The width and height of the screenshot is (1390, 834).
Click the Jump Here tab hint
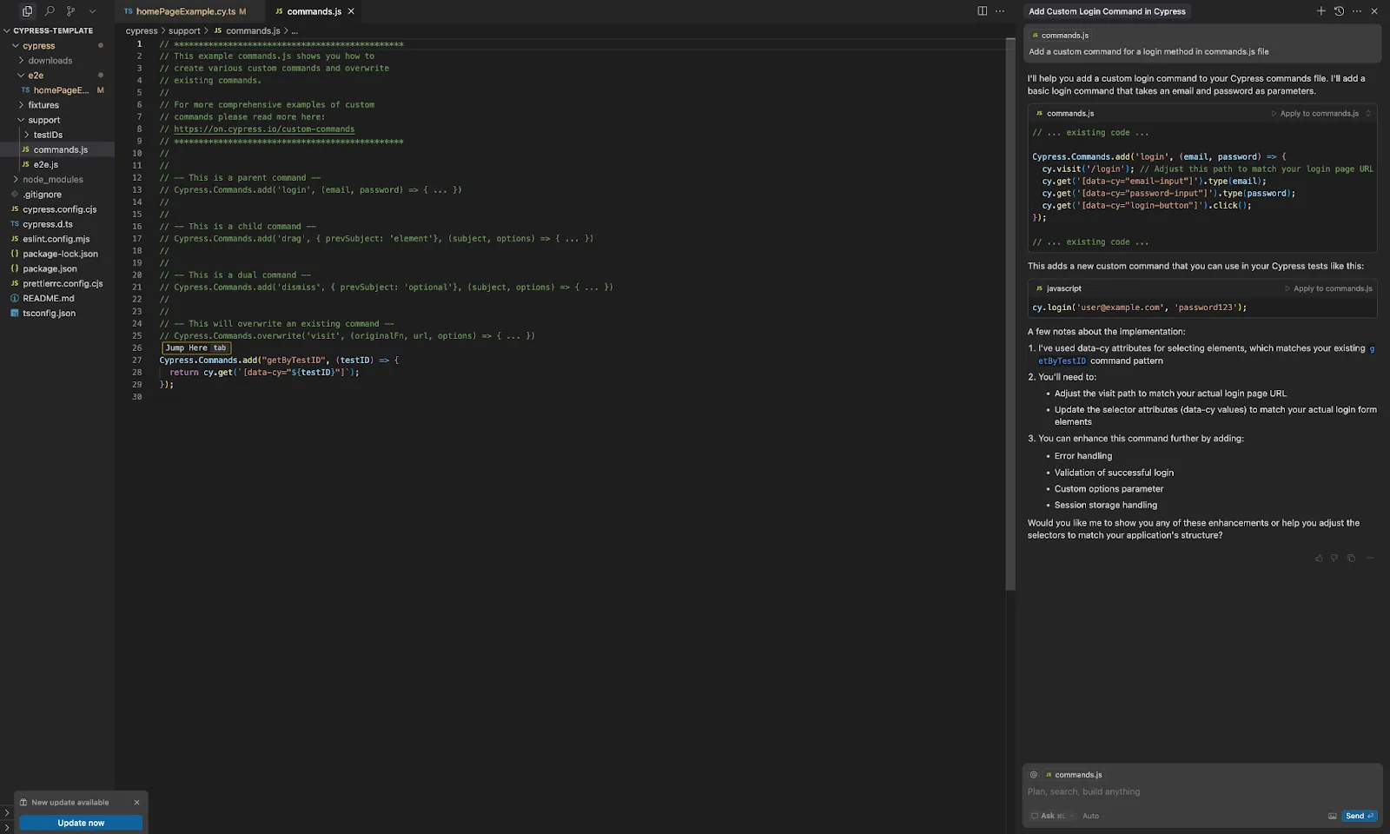point(195,347)
